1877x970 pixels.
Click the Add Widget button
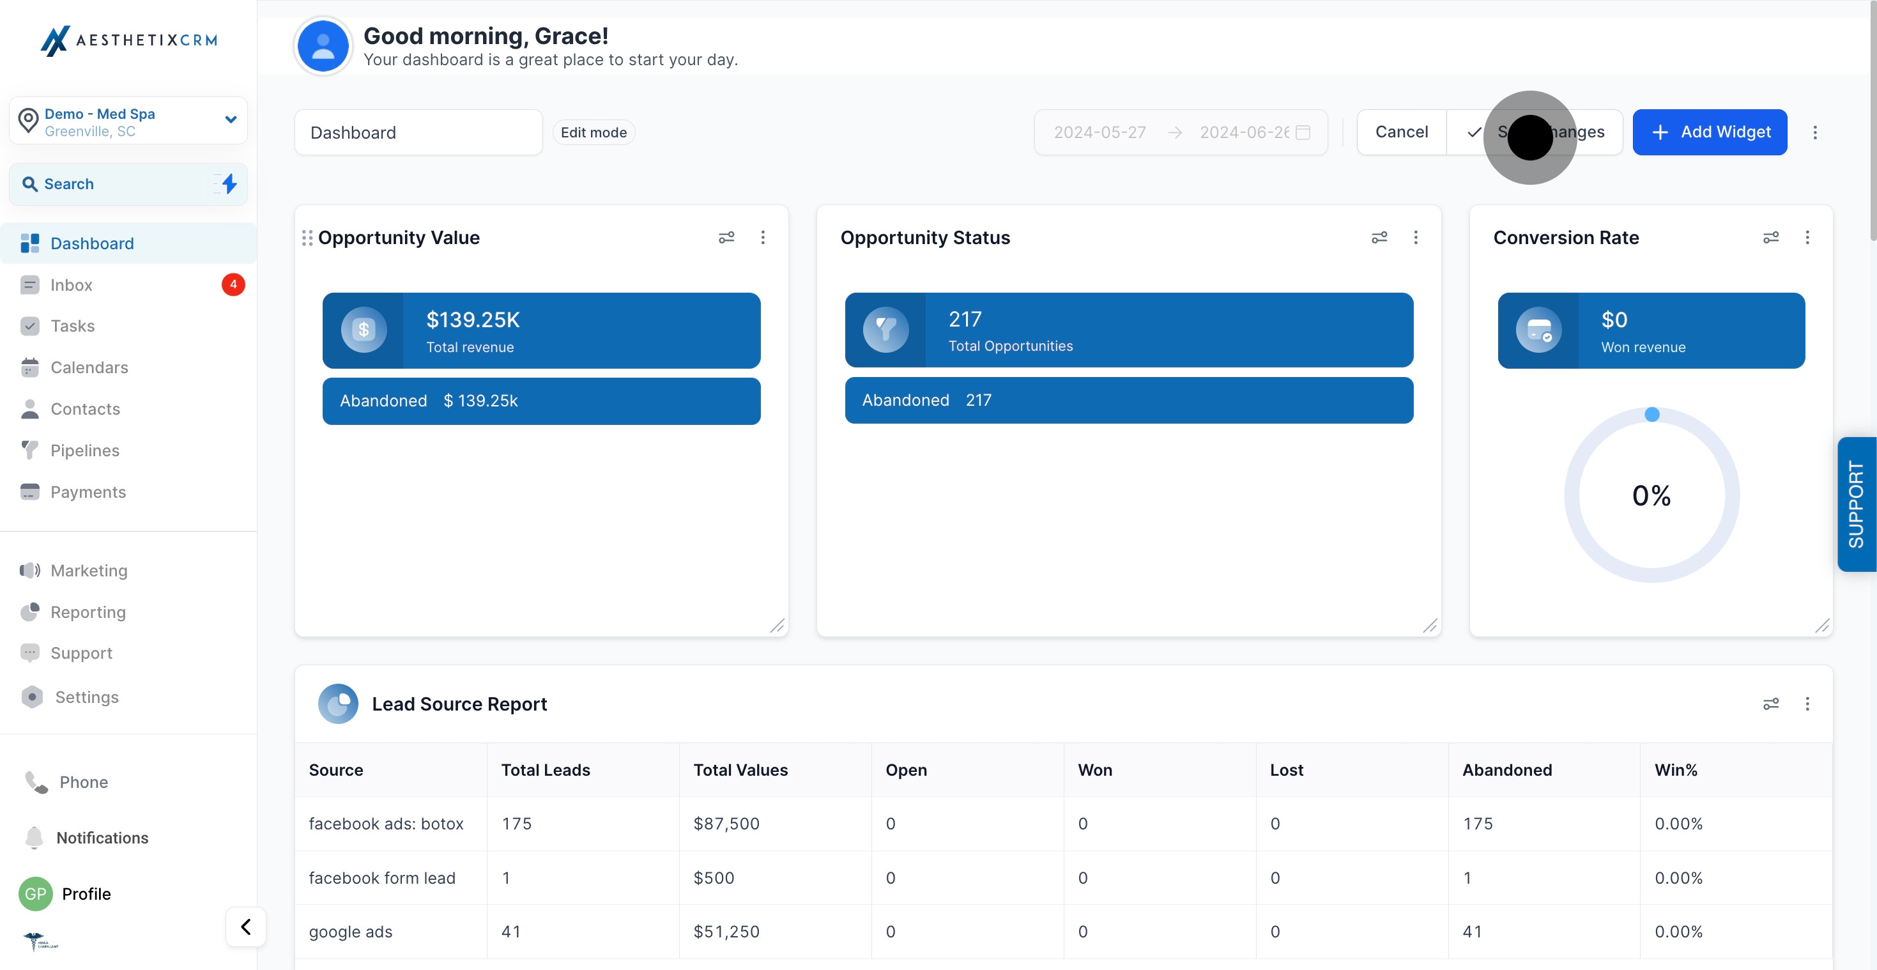1710,132
